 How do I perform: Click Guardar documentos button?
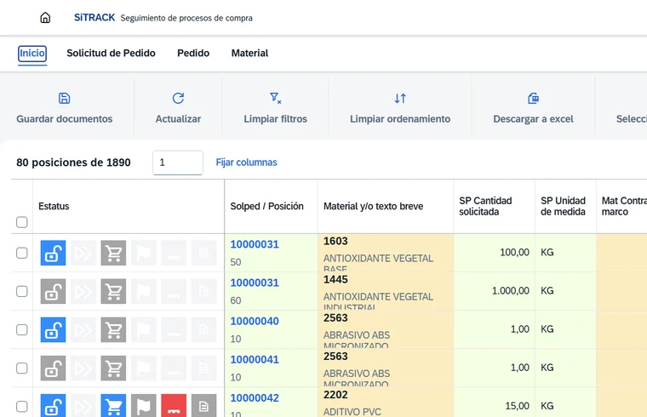coord(65,119)
